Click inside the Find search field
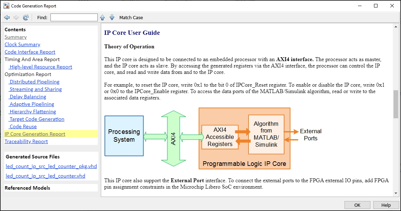The image size is (401, 211). 74,17
